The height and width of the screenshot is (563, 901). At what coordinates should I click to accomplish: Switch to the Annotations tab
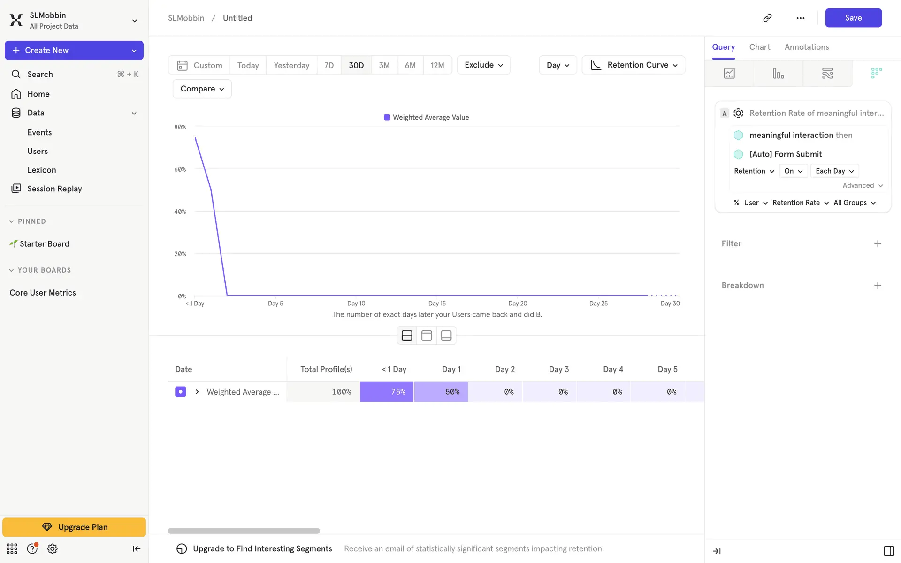(x=807, y=47)
